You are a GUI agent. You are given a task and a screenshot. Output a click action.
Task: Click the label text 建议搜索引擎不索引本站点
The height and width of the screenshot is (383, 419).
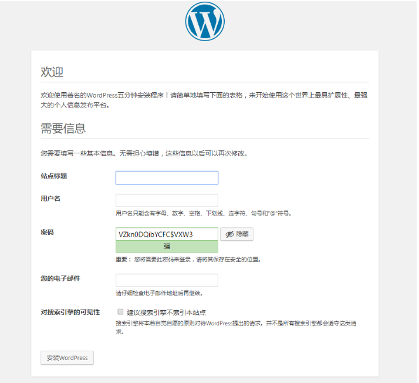pos(166,313)
